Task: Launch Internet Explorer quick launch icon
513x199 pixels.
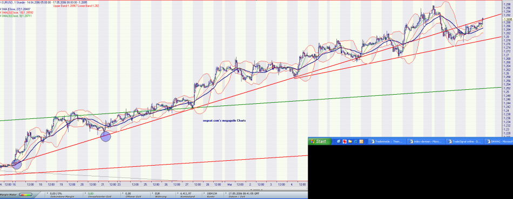Action: (x=355, y=141)
